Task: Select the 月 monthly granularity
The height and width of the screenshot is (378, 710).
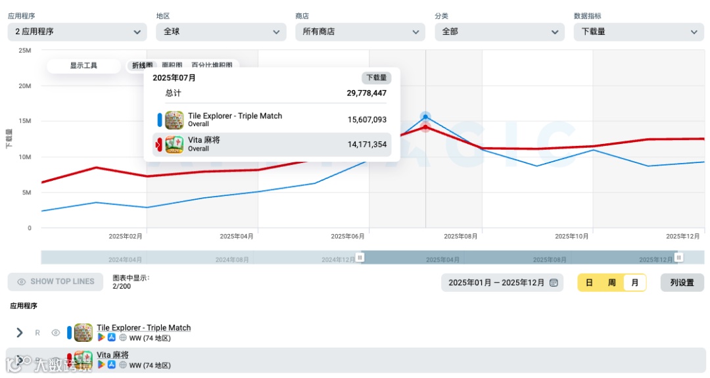Action: 634,283
